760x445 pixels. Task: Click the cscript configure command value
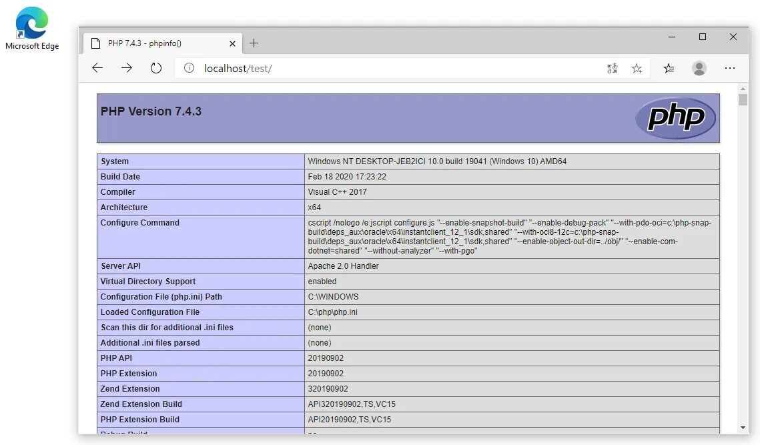pyautogui.click(x=509, y=237)
